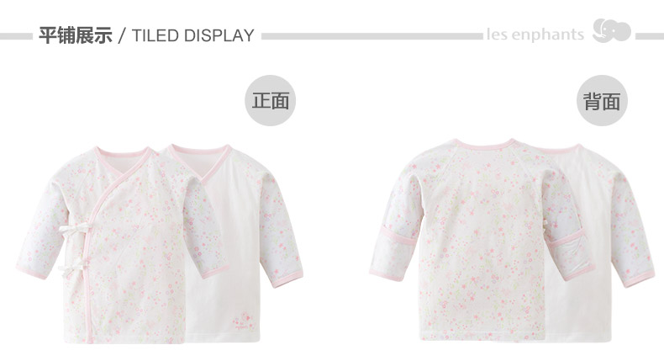Screen dimensions: 664x361
Task: Click the pink left cuff of front floral top
Action: click(x=32, y=272)
